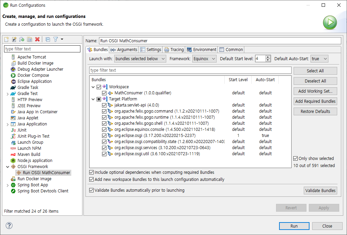This screenshot has height=235, width=347.
Task: Click the Validate Bundles button
Action: [320, 190]
